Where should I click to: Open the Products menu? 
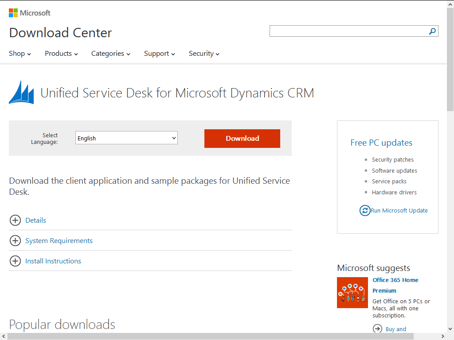(61, 54)
